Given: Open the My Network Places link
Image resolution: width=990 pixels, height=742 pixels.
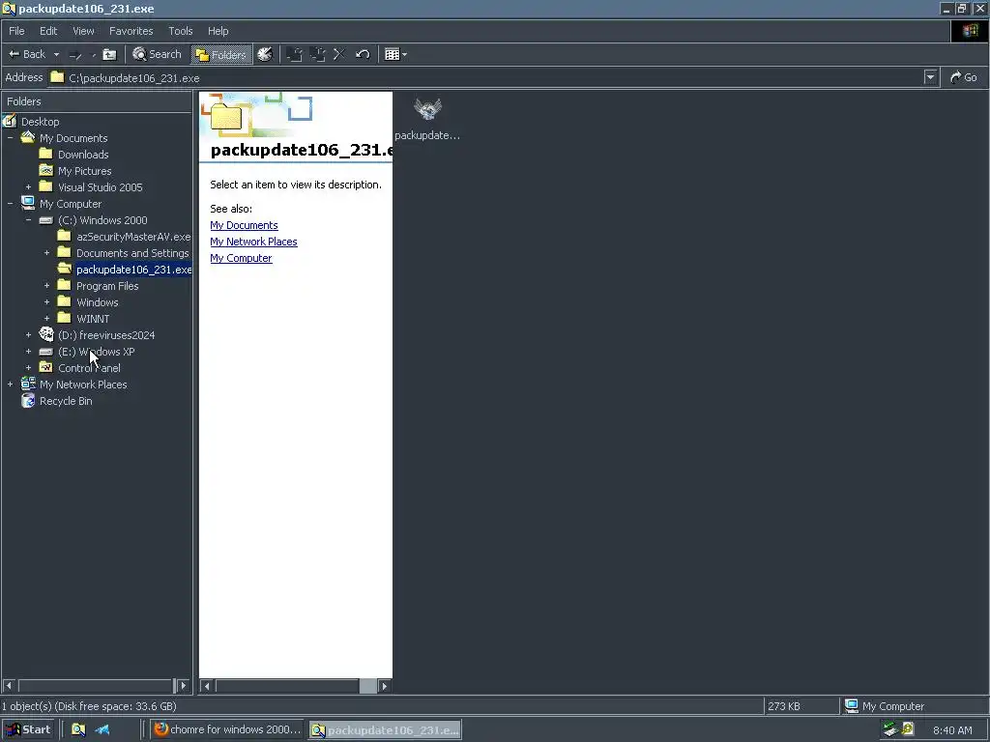Looking at the screenshot, I should coord(253,242).
